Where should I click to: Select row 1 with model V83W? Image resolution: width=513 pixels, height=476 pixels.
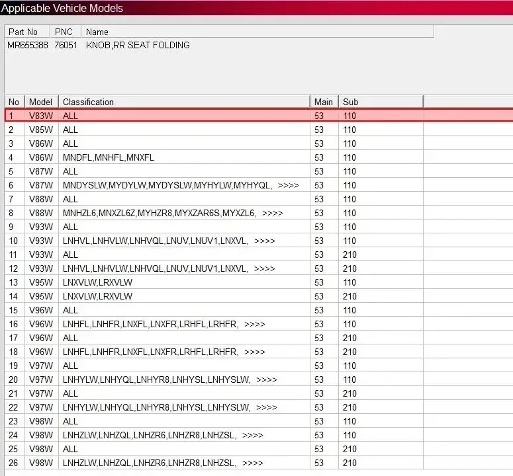coord(258,116)
